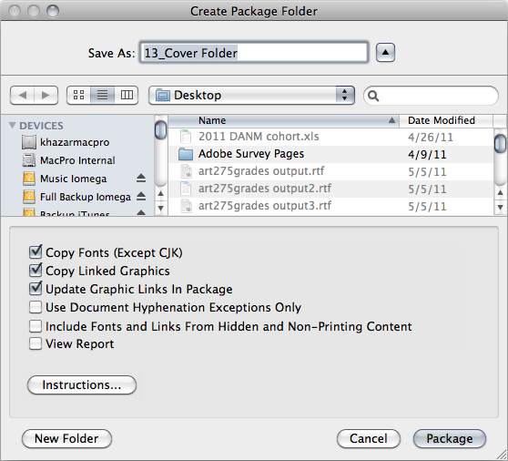Click the Package button

pos(450,438)
